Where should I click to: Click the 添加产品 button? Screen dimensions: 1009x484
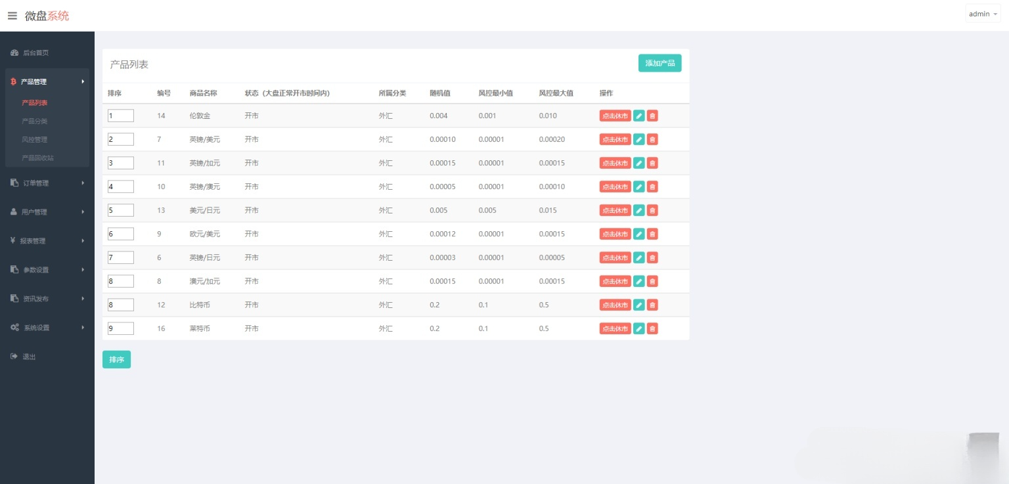pos(660,63)
